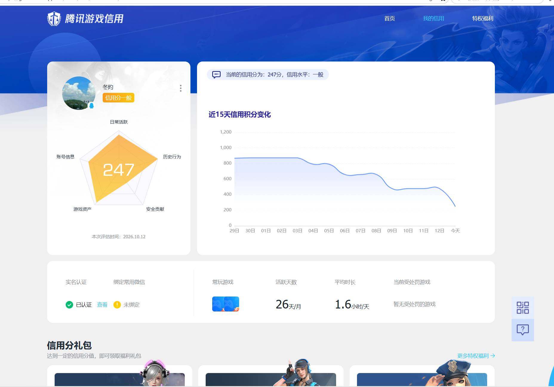
Task: Click the 近15天信用积分变化 chart title
Action: [x=239, y=115]
